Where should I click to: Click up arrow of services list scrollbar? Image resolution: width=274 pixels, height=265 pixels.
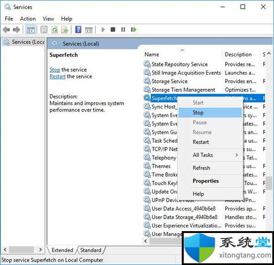point(269,54)
